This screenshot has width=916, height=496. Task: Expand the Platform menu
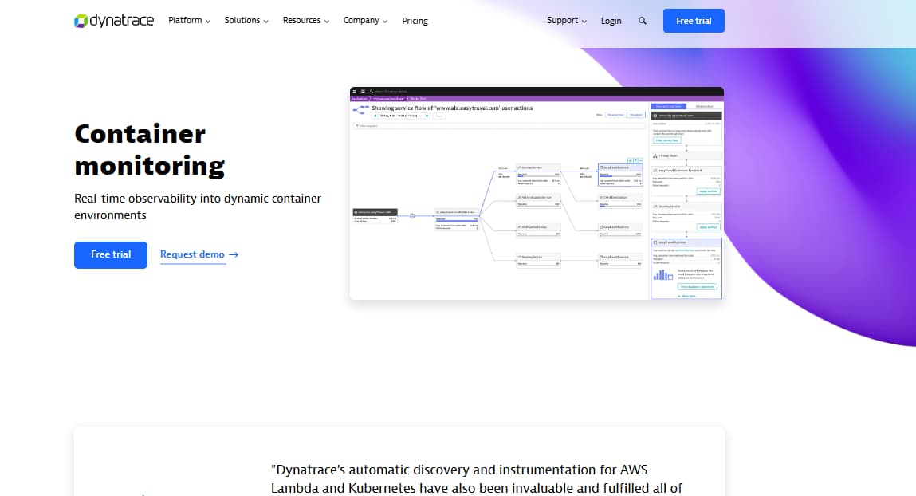pyautogui.click(x=189, y=21)
